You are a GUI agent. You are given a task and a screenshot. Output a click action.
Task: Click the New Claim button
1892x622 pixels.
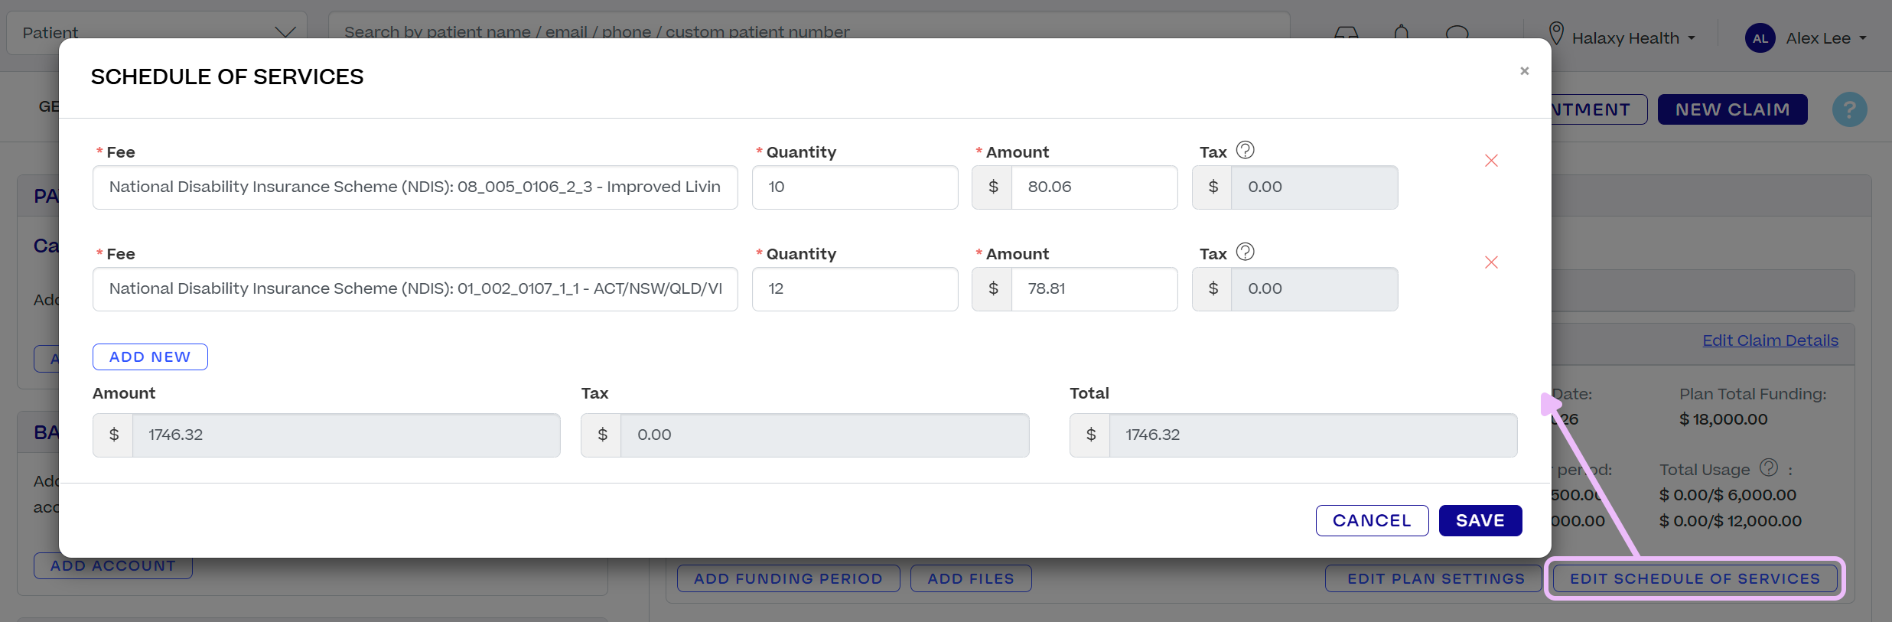coord(1733,109)
